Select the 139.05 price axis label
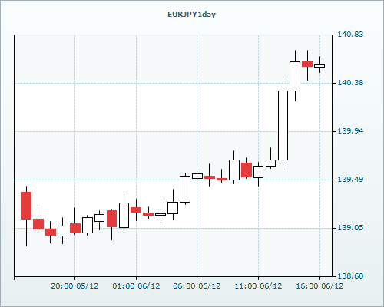 point(350,228)
